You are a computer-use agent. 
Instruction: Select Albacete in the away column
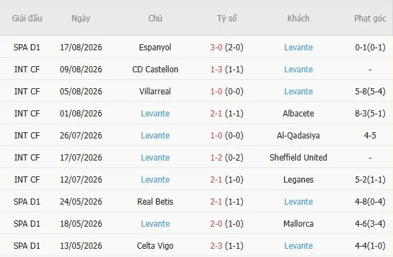coord(298,114)
